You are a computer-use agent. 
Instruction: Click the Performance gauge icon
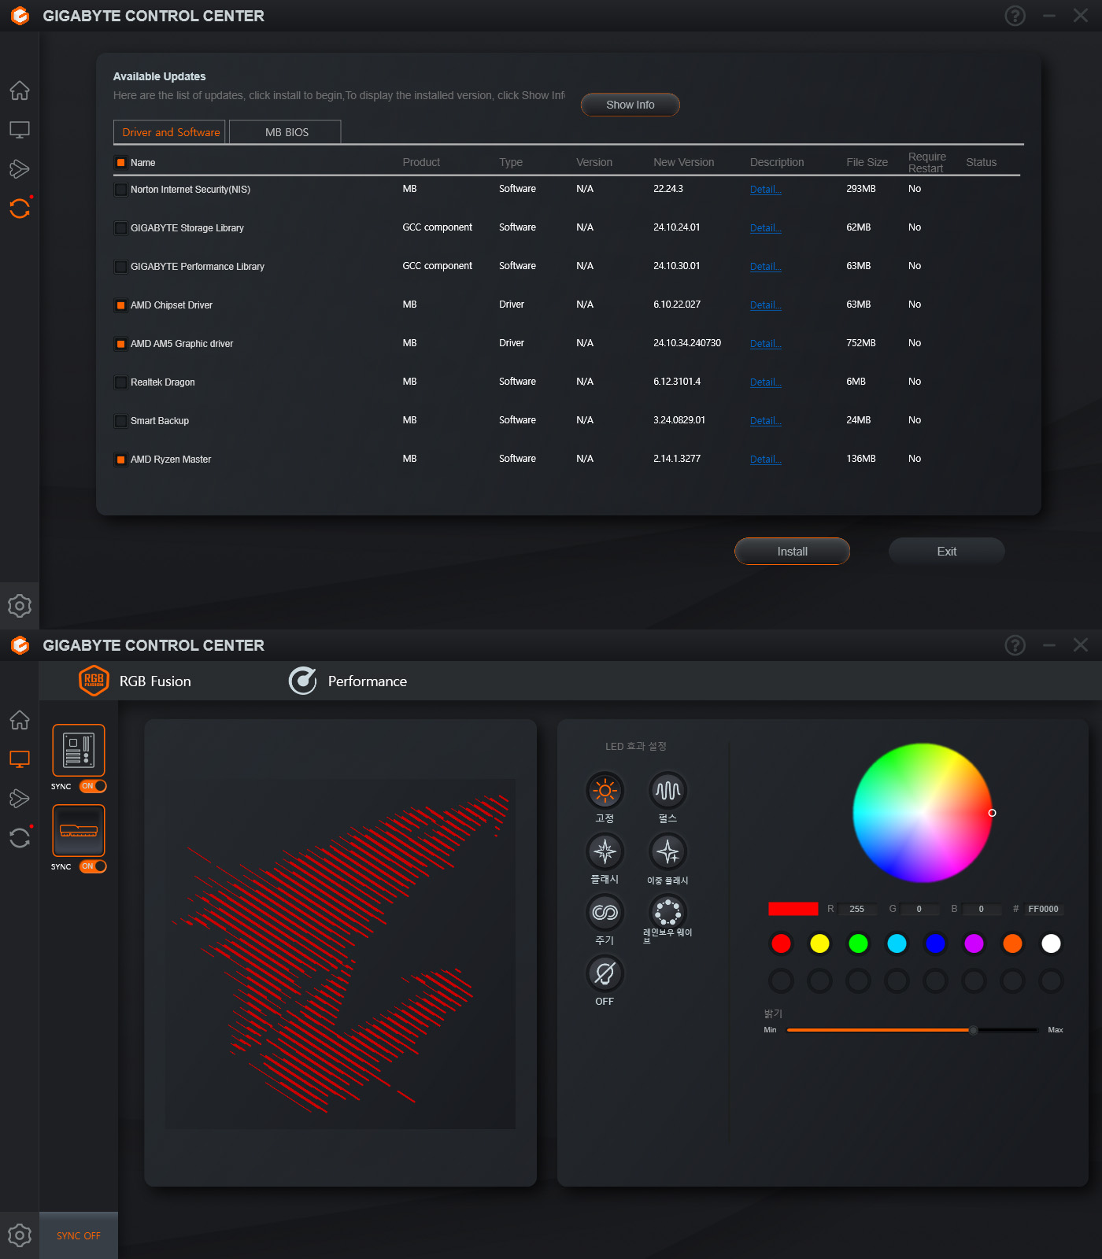pos(302,681)
